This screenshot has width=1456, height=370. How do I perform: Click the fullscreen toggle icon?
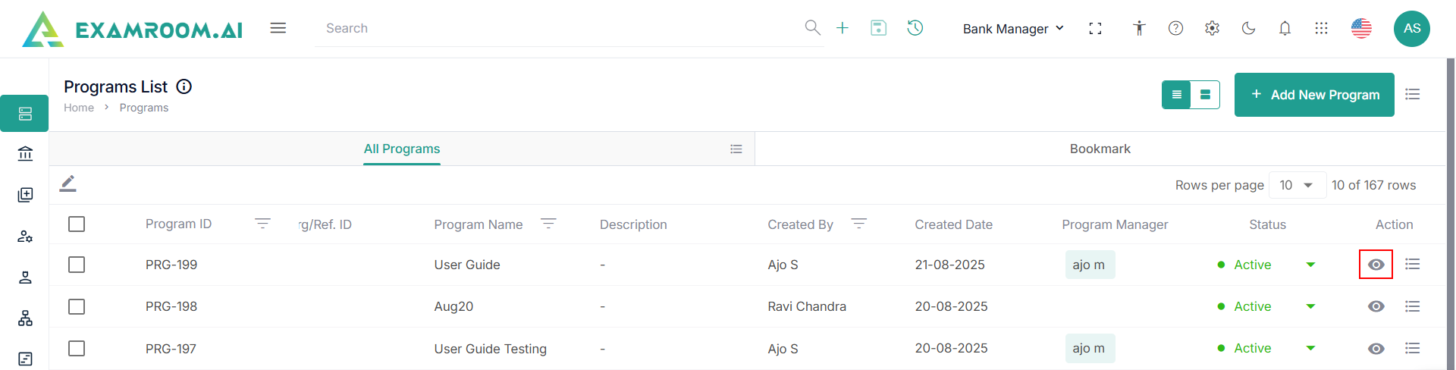[x=1095, y=28]
